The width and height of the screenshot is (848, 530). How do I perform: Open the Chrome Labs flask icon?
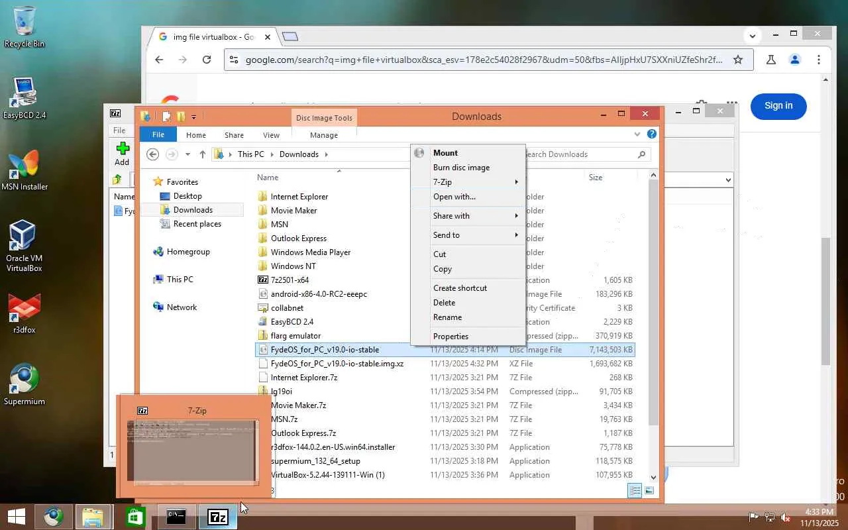pyautogui.click(x=771, y=60)
